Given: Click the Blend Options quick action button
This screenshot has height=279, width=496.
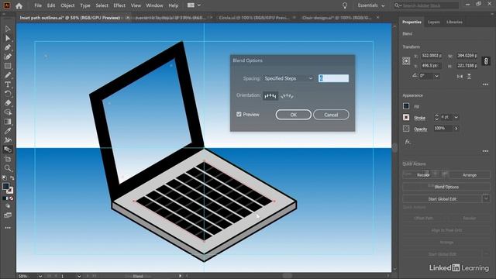Looking at the screenshot, I should (x=446, y=187).
